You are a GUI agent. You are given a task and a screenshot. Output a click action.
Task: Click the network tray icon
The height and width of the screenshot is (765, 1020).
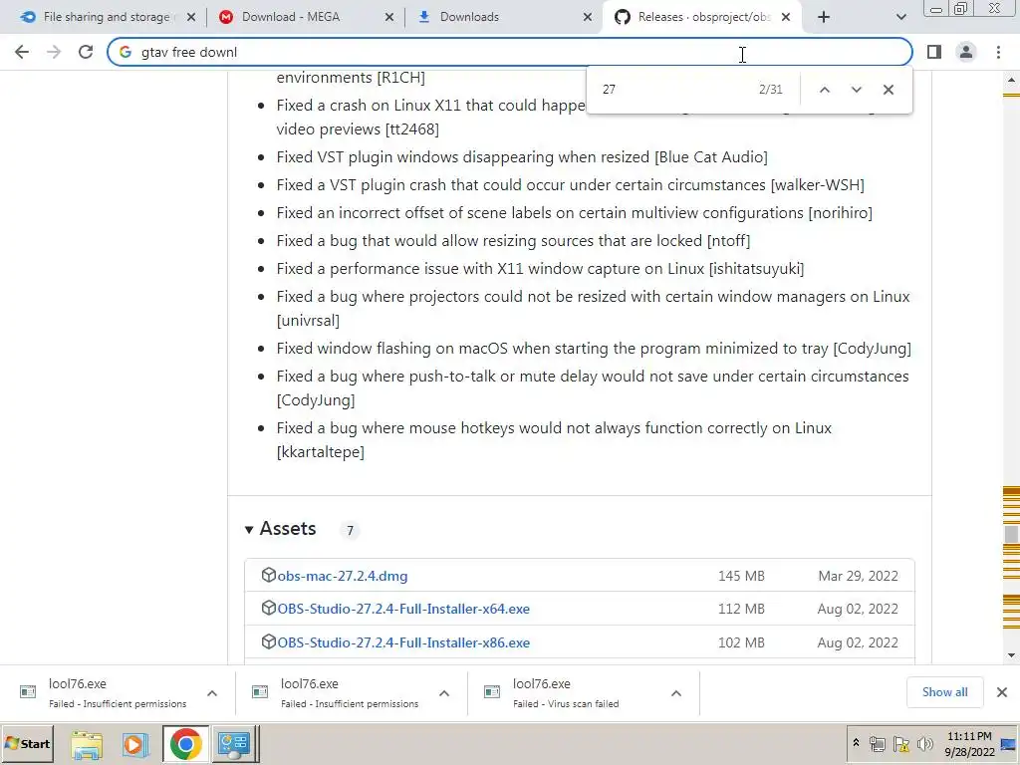click(878, 744)
